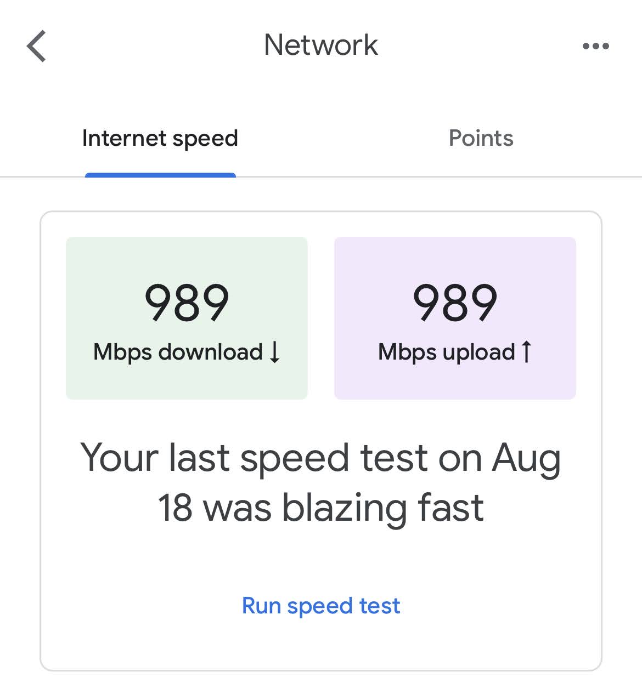Select the "Mbps upload" label
The image size is (642, 683).
[x=446, y=352]
